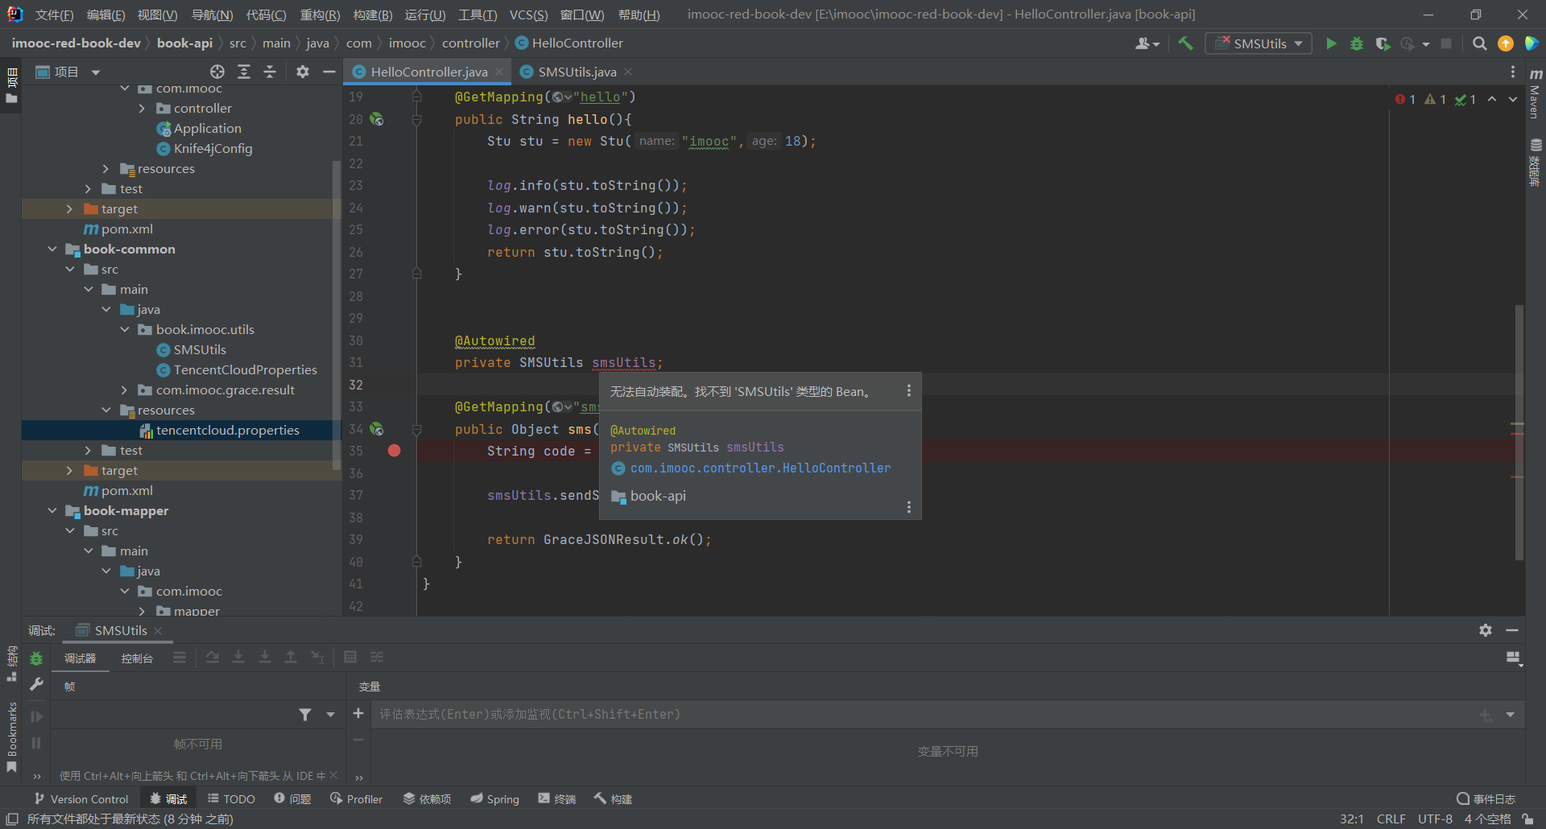1546x829 pixels.
Task: Open SMSUtils run configuration dropdown
Action: click(1259, 43)
